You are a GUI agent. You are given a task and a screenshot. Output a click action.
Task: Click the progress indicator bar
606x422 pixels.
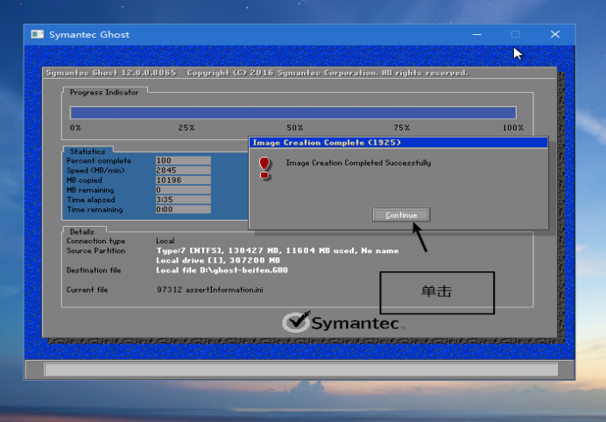coord(293,112)
